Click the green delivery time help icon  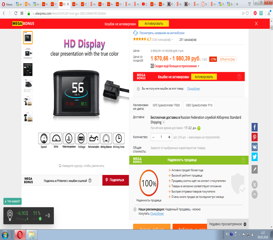click(x=199, y=128)
